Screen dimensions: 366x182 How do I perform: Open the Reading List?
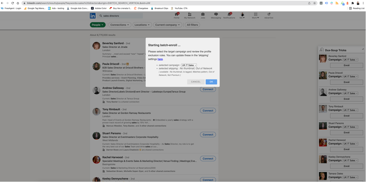coord(356,8)
